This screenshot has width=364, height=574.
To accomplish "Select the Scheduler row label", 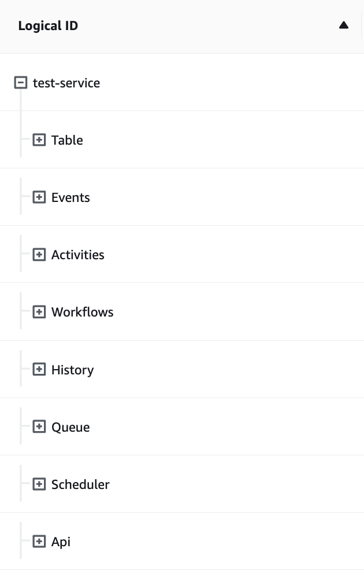I will pos(80,484).
